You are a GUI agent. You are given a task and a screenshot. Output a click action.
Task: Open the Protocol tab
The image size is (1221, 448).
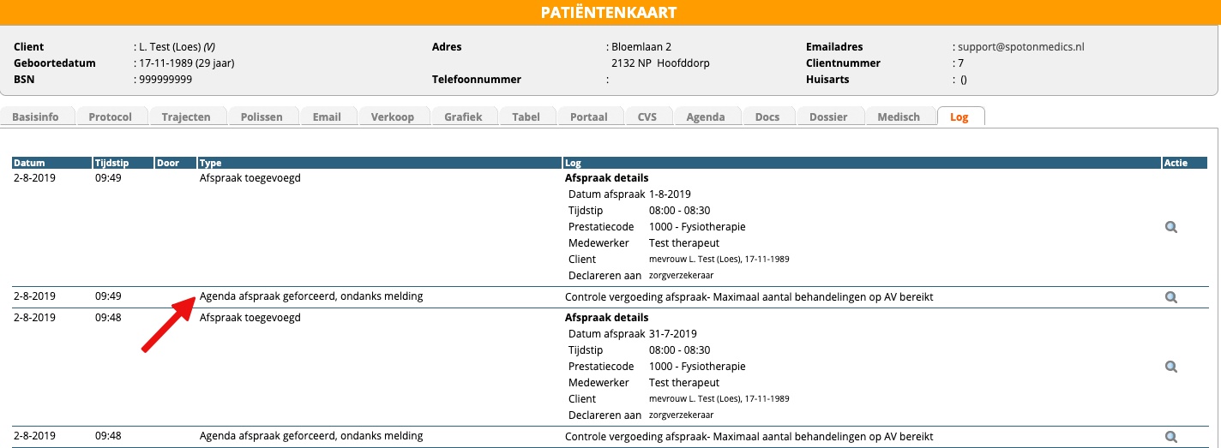pos(110,117)
